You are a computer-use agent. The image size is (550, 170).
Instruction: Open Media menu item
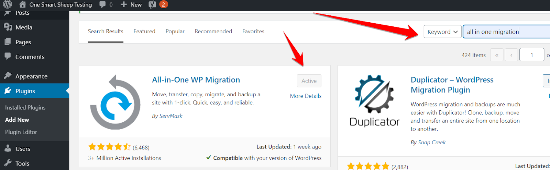(x=24, y=27)
